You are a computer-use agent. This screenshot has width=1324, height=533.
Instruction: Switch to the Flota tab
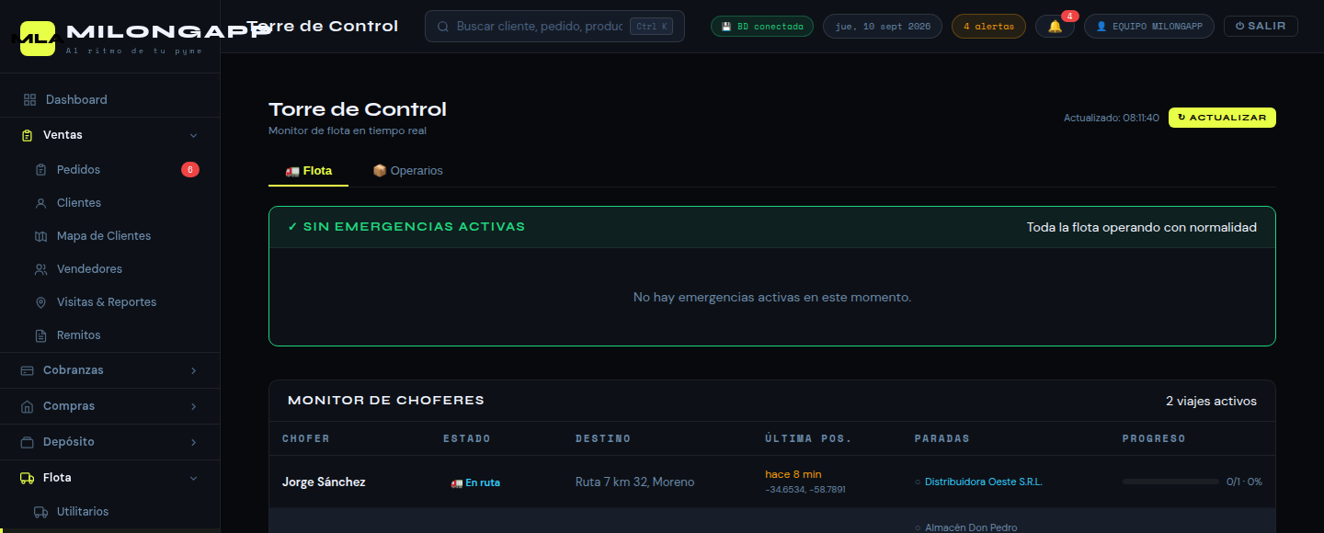(308, 171)
